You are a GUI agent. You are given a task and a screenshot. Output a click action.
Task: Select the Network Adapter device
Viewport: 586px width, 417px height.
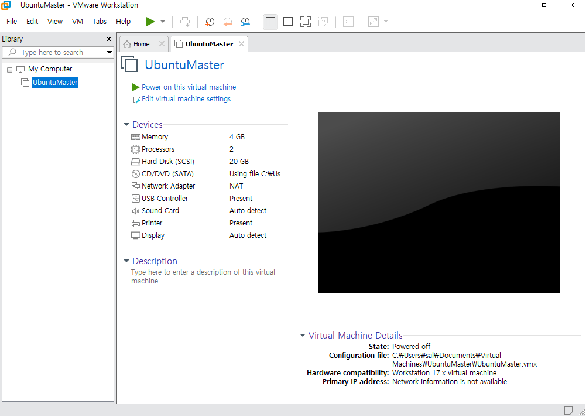click(x=208, y=186)
